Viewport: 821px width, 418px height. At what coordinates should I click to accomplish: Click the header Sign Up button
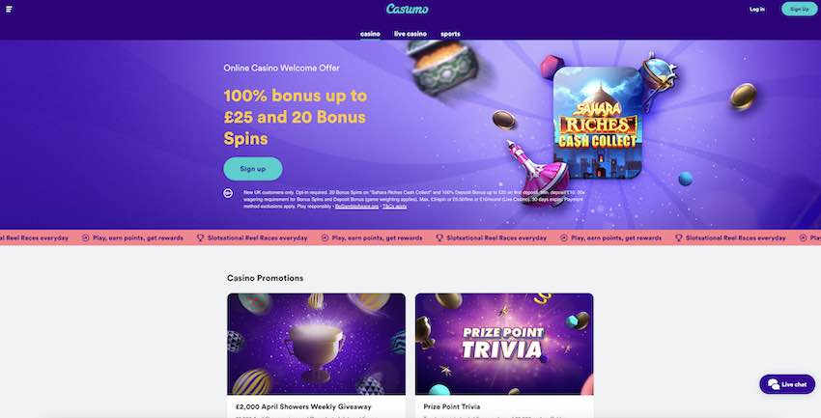pos(800,9)
